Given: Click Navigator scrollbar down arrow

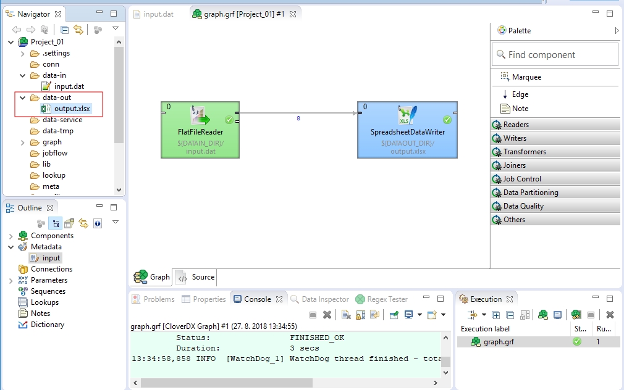Looking at the screenshot, I should (119, 190).
